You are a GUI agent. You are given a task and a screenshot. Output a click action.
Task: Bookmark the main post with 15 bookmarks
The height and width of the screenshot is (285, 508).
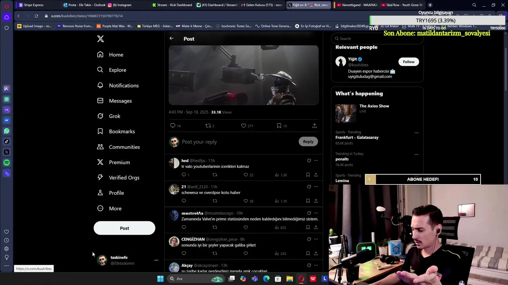pos(282,125)
